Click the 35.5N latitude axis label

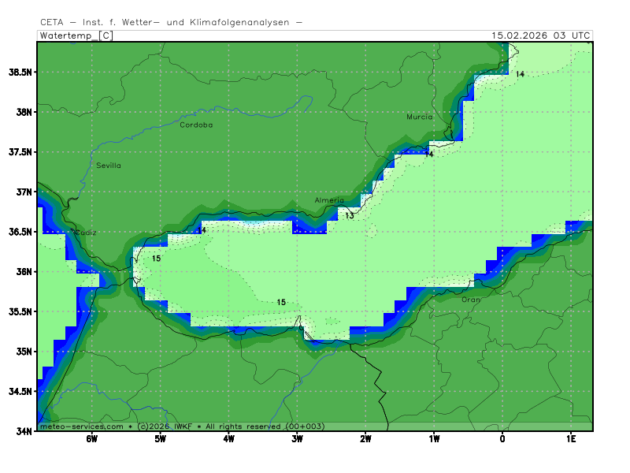tap(20, 311)
